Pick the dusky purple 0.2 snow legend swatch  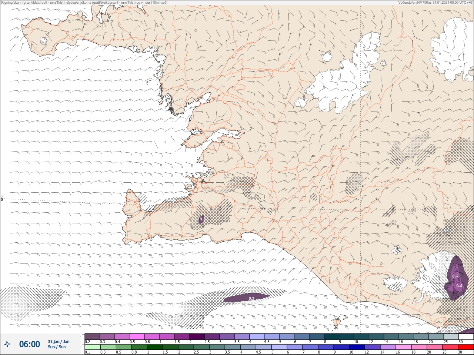[x=92, y=336]
